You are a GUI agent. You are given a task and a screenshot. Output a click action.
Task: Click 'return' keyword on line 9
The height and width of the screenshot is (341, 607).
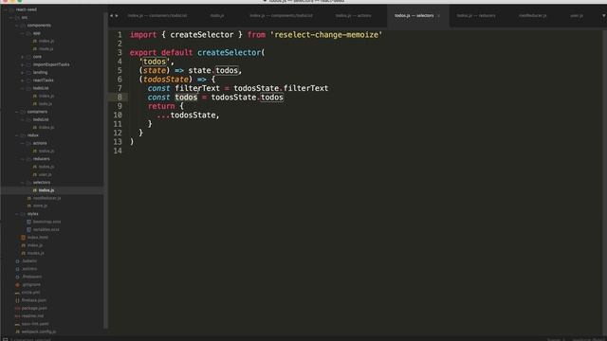coord(161,106)
